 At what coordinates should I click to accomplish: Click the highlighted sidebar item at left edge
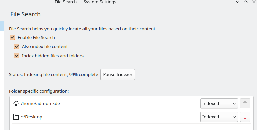click(x=2, y=26)
